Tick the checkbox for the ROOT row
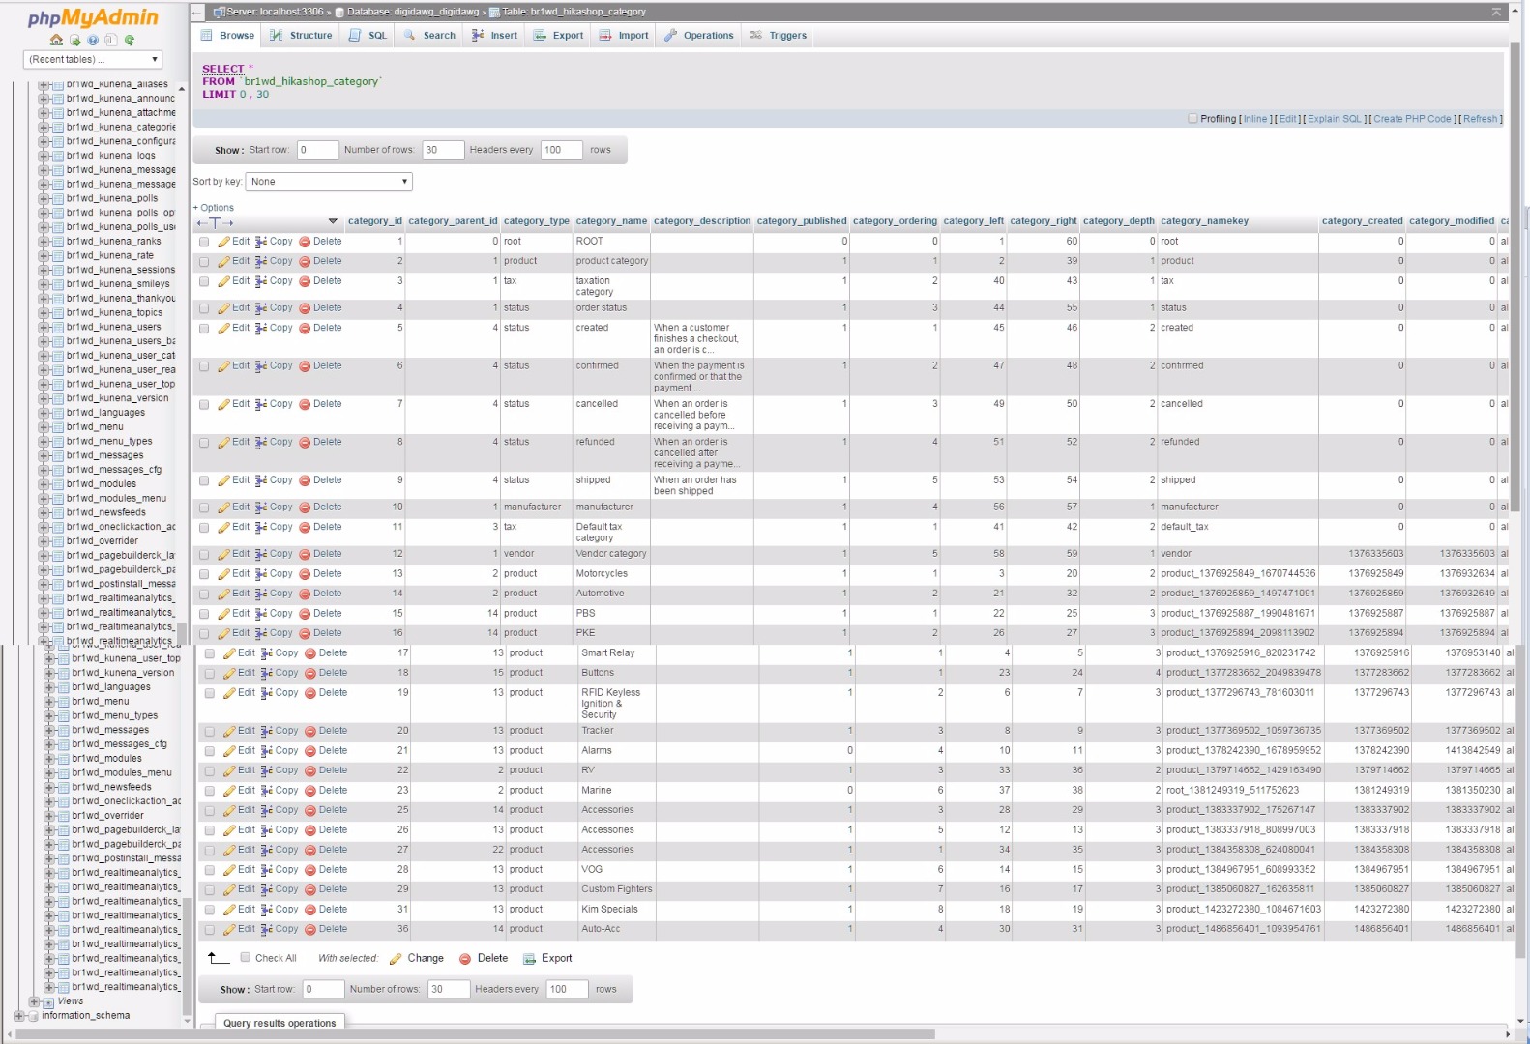The width and height of the screenshot is (1530, 1044). (x=204, y=242)
